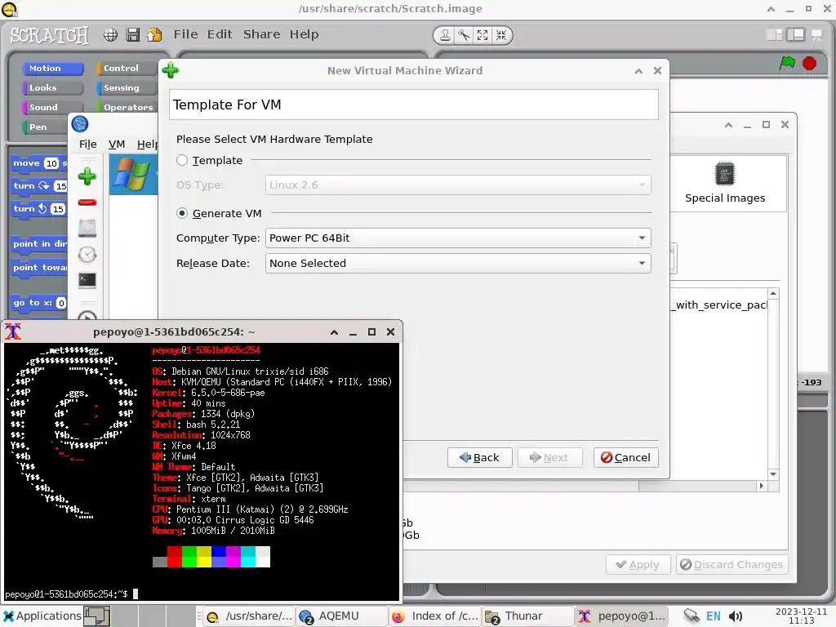Image resolution: width=836 pixels, height=627 pixels.
Task: Click AQEMU list vertical scrollbar up arrow
Action: 773,294
